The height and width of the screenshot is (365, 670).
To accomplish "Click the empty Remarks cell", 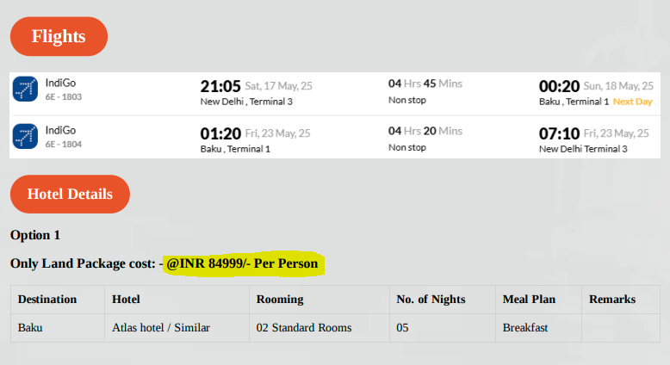I will coord(621,328).
